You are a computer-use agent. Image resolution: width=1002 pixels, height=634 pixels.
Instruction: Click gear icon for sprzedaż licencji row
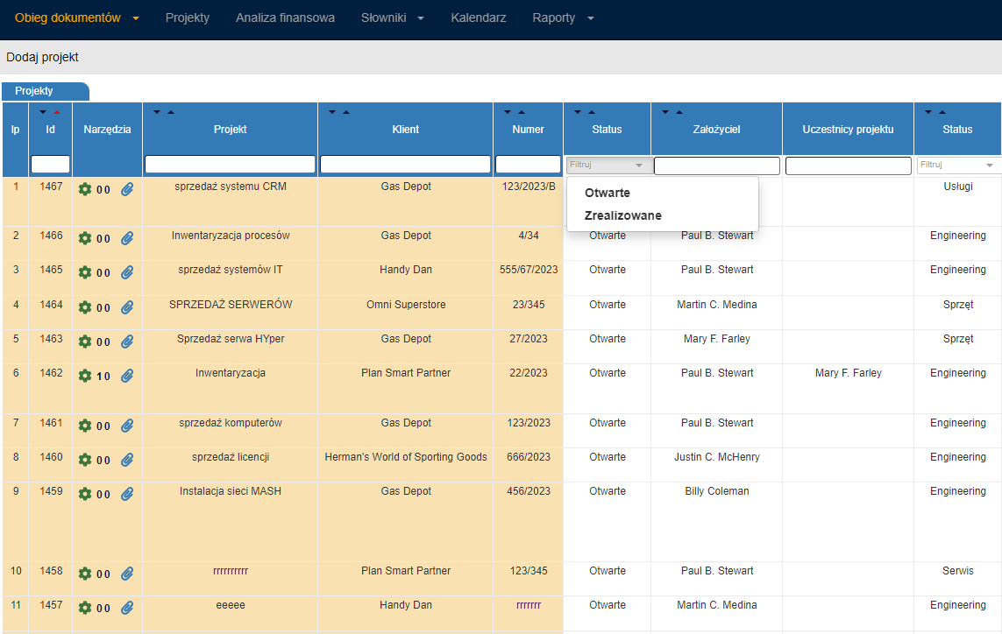coord(85,460)
